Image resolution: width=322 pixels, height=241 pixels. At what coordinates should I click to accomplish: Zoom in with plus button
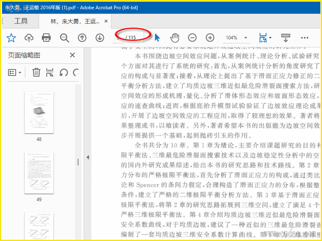tap(210, 38)
